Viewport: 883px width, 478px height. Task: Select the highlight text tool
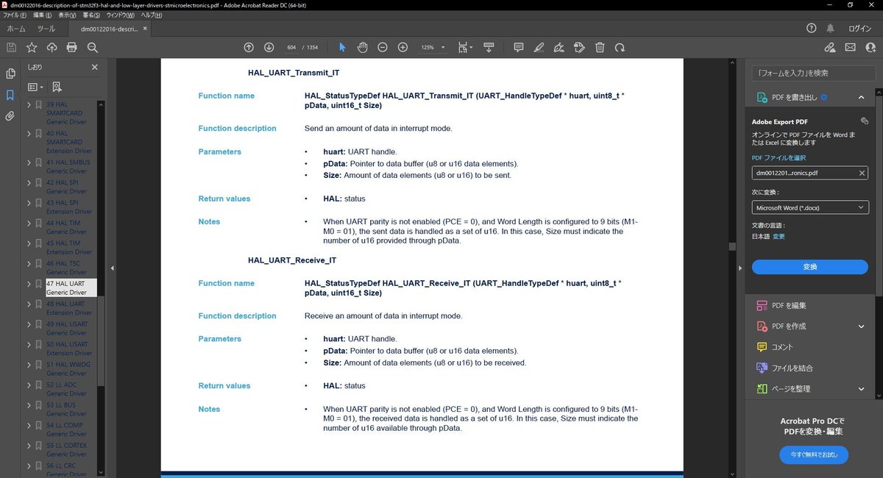coord(539,47)
